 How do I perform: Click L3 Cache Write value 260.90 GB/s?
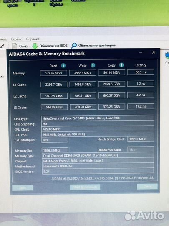(83, 107)
